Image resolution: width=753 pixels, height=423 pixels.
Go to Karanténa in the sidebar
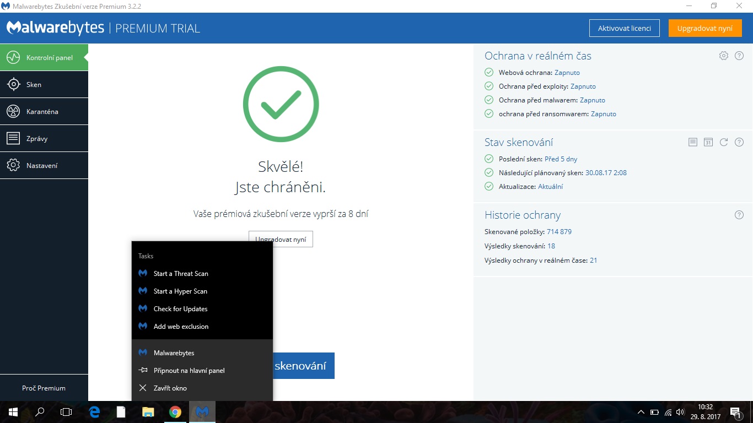[44, 112]
